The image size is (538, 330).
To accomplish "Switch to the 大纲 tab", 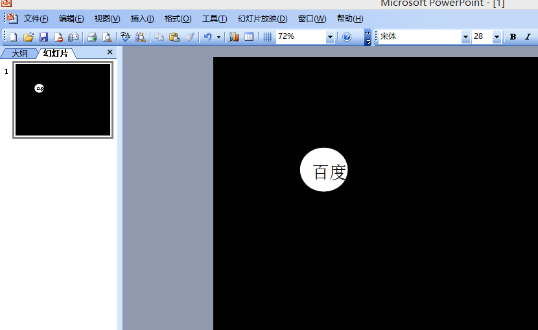I will (19, 54).
